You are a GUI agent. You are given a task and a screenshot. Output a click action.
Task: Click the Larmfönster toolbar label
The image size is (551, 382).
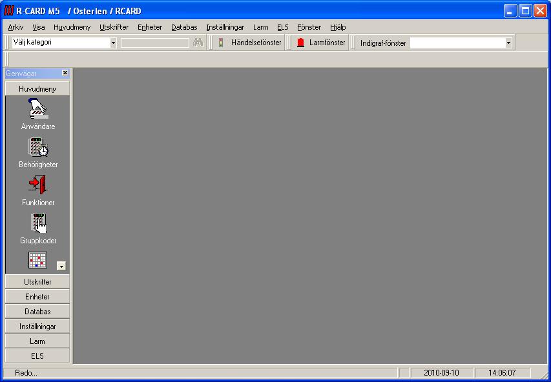click(x=327, y=43)
